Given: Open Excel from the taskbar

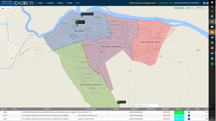Looking at the screenshot, I should pos(212,43).
